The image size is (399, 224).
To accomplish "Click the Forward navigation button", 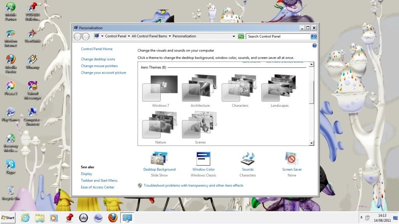I will (x=86, y=37).
